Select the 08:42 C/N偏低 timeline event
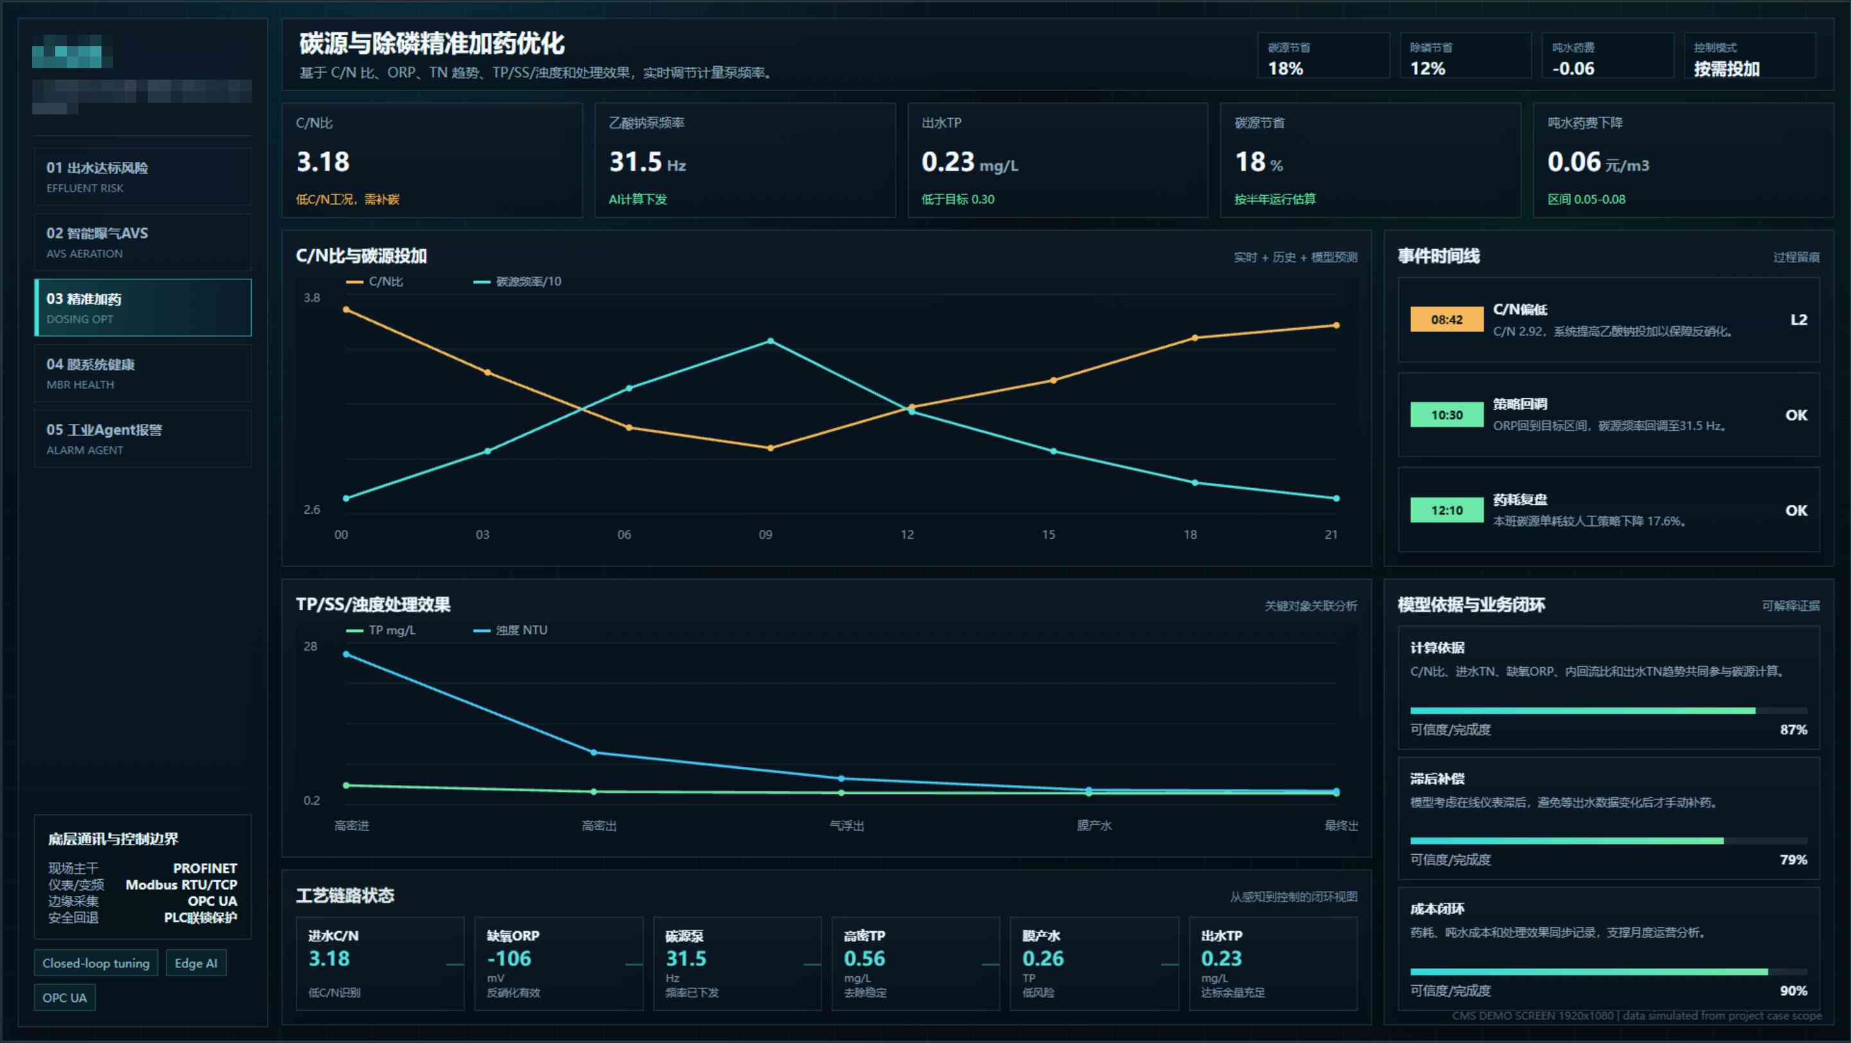The width and height of the screenshot is (1851, 1043). click(1608, 320)
